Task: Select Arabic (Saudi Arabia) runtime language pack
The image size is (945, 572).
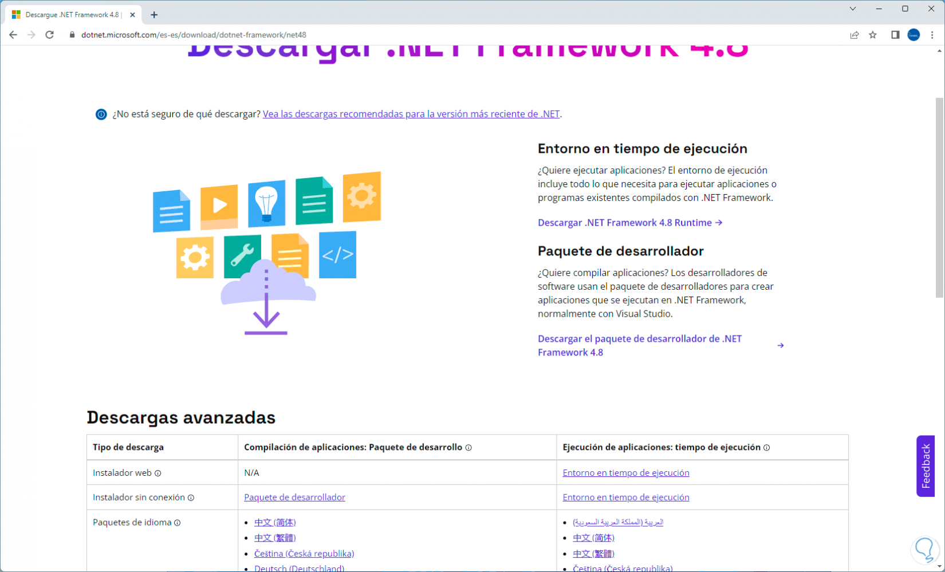Action: click(618, 522)
